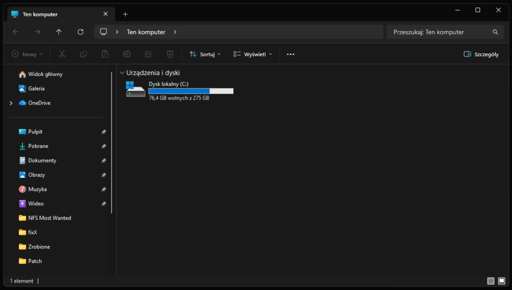Image resolution: width=512 pixels, height=290 pixels.
Task: Open the Wyświetl view dropdown
Action: click(x=252, y=54)
